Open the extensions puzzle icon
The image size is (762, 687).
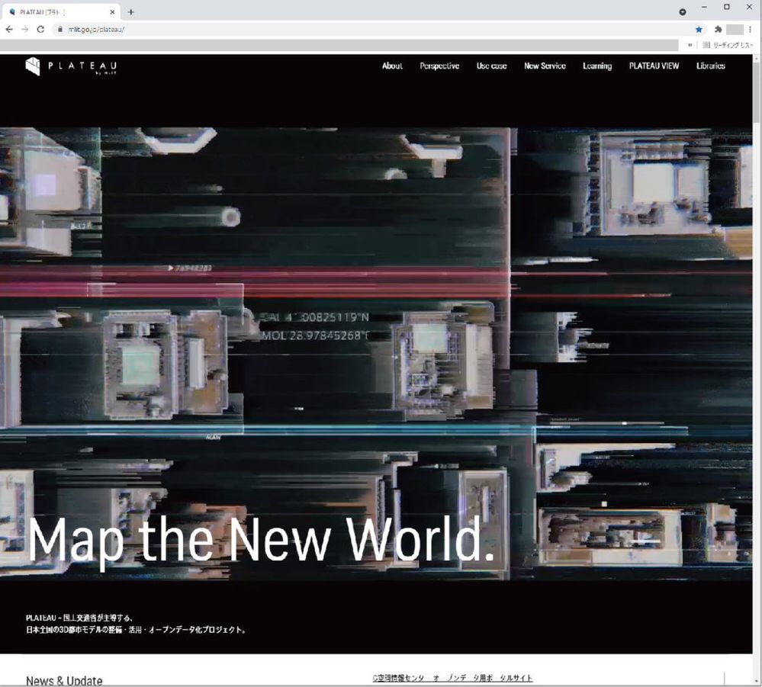point(718,30)
